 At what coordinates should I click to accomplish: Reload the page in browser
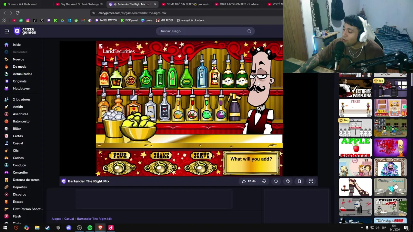click(x=17, y=13)
